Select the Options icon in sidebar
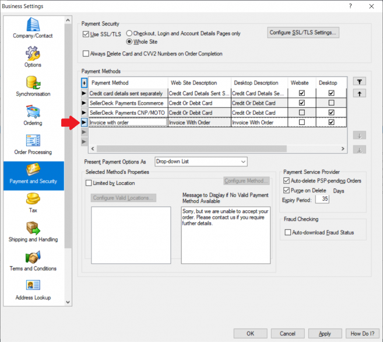The image size is (383, 342). (x=33, y=54)
